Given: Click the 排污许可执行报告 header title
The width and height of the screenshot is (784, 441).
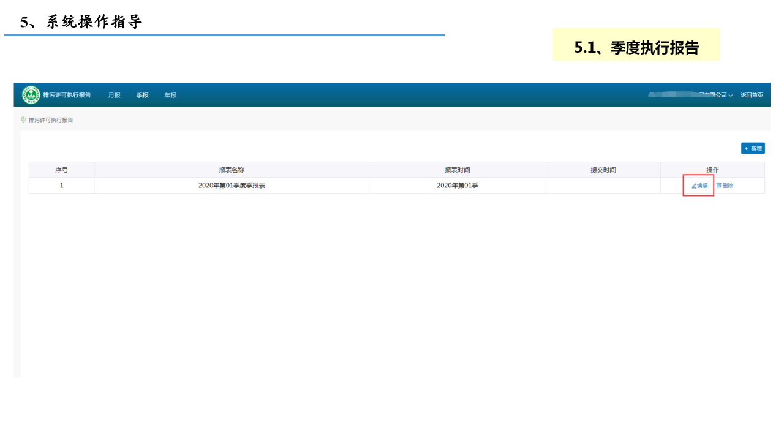Looking at the screenshot, I should click(x=67, y=95).
